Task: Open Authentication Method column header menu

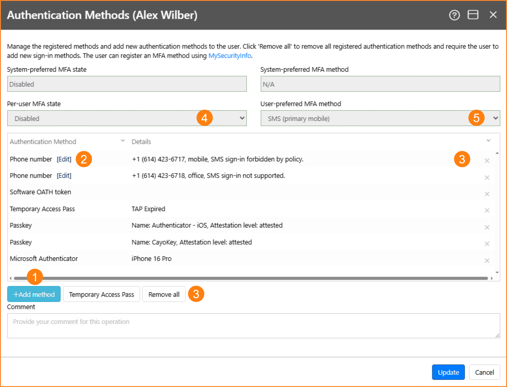Action: 123,141
